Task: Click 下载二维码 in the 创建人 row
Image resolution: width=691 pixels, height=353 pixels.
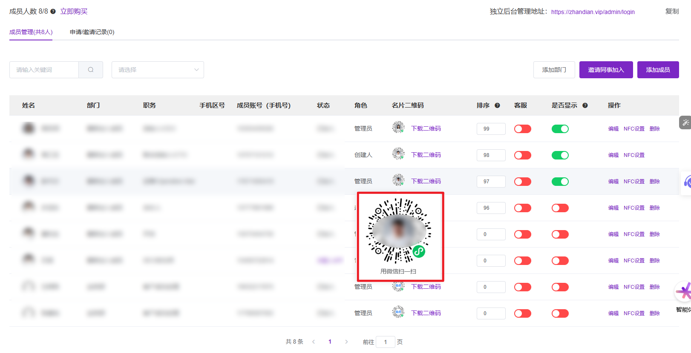Action: 426,155
